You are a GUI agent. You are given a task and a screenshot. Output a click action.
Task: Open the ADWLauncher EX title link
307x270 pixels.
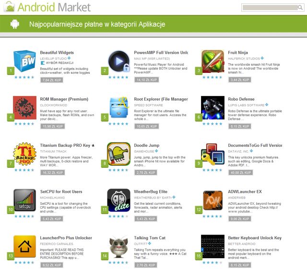[245, 192]
